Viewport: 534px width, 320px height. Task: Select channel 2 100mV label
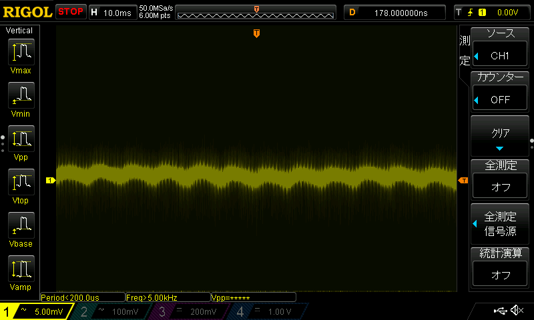125,311
